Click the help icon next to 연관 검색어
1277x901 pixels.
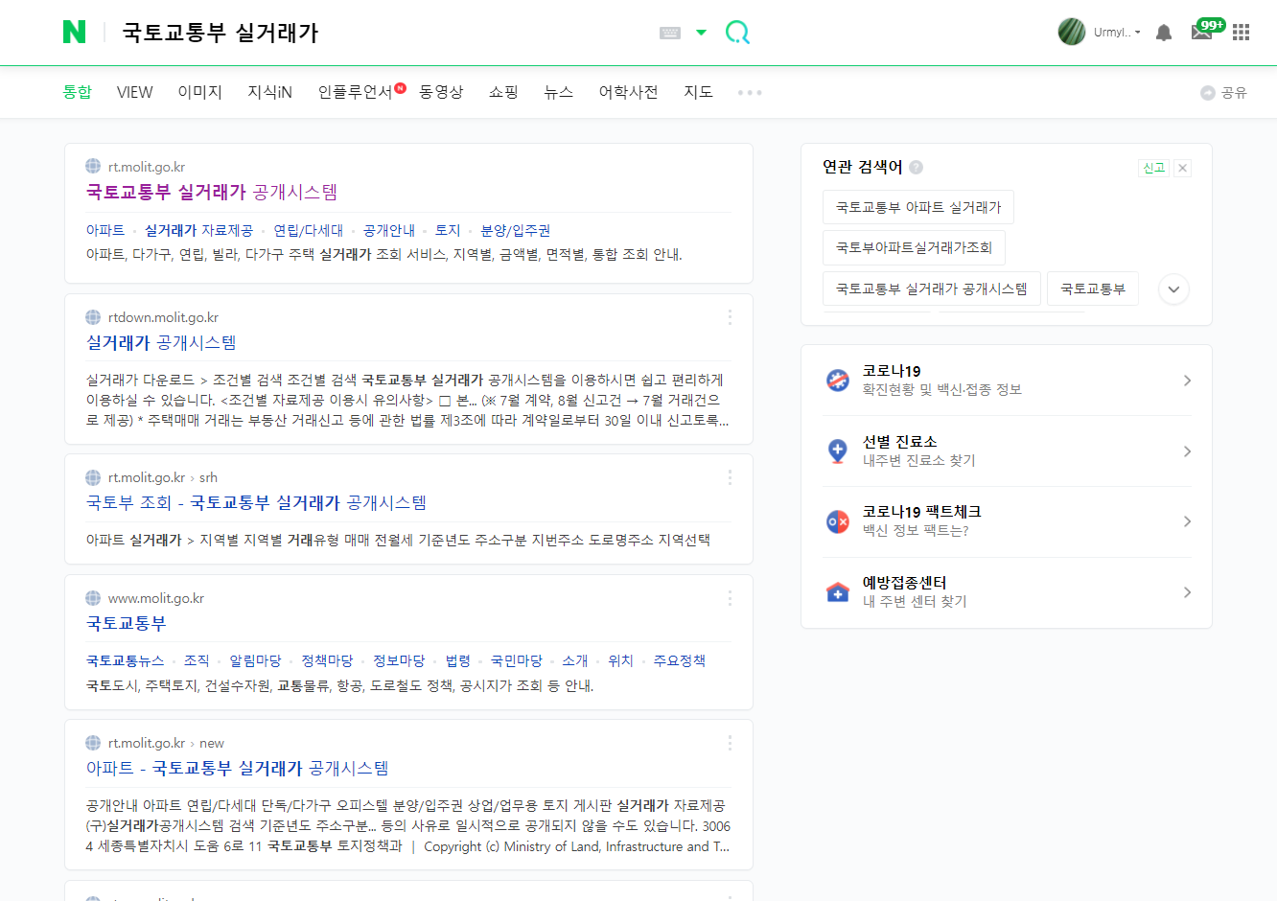tap(916, 167)
